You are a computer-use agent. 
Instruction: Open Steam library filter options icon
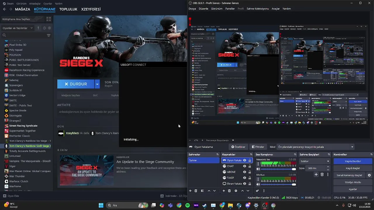tap(49, 35)
